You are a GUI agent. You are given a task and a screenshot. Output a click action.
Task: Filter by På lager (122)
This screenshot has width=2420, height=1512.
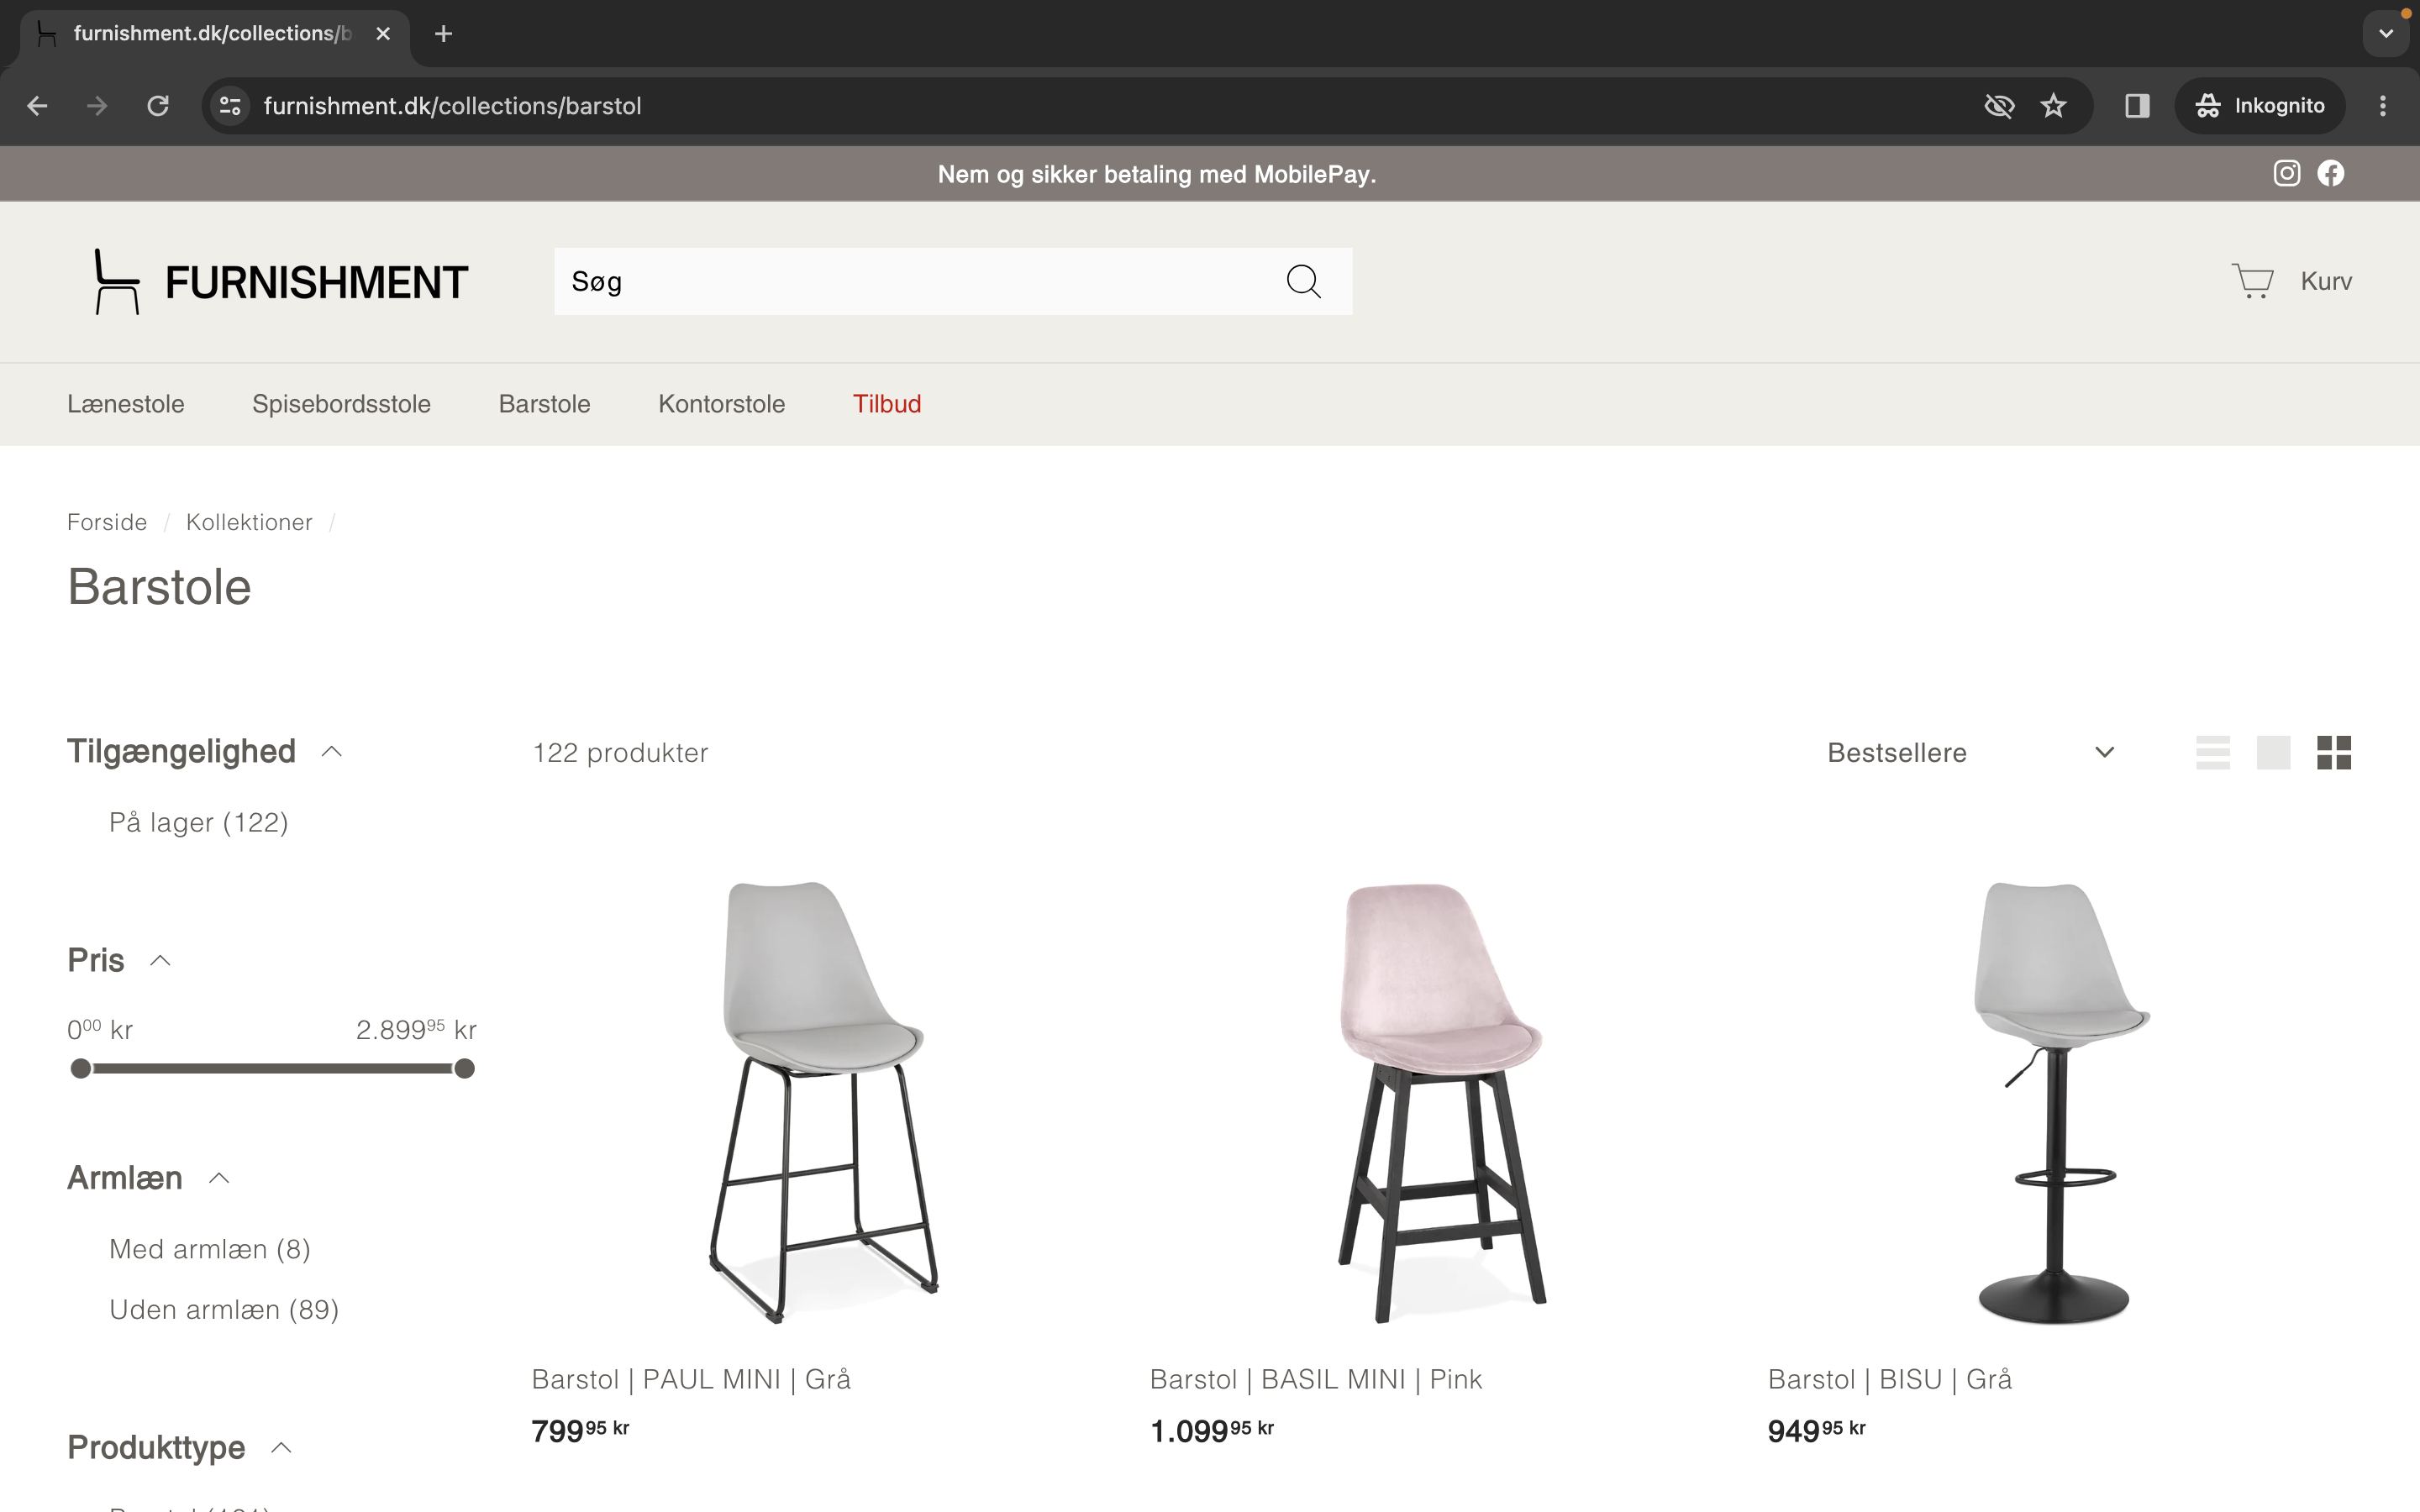pyautogui.click(x=198, y=822)
